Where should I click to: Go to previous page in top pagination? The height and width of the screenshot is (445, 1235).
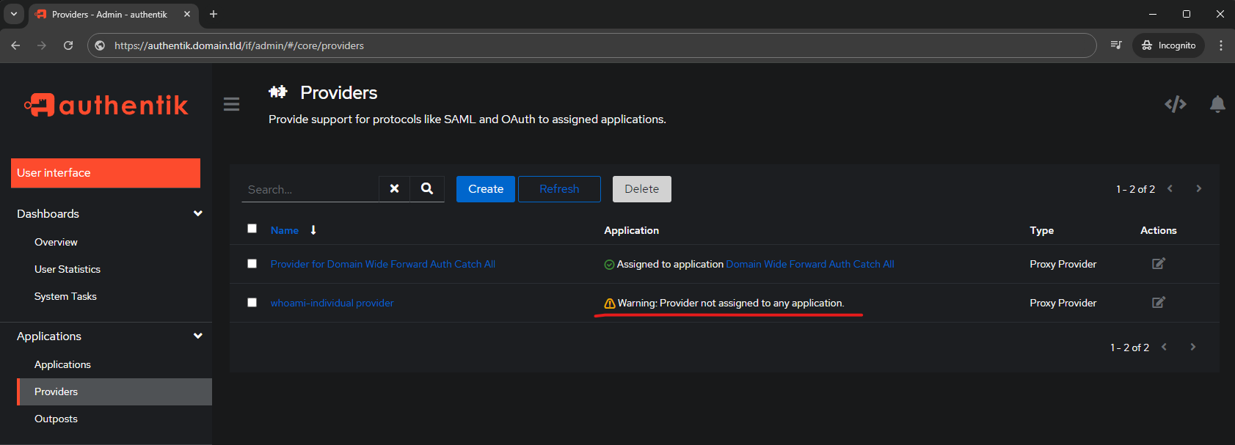1170,188
